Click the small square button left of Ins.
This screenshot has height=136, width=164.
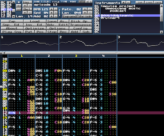[x=19, y=2]
